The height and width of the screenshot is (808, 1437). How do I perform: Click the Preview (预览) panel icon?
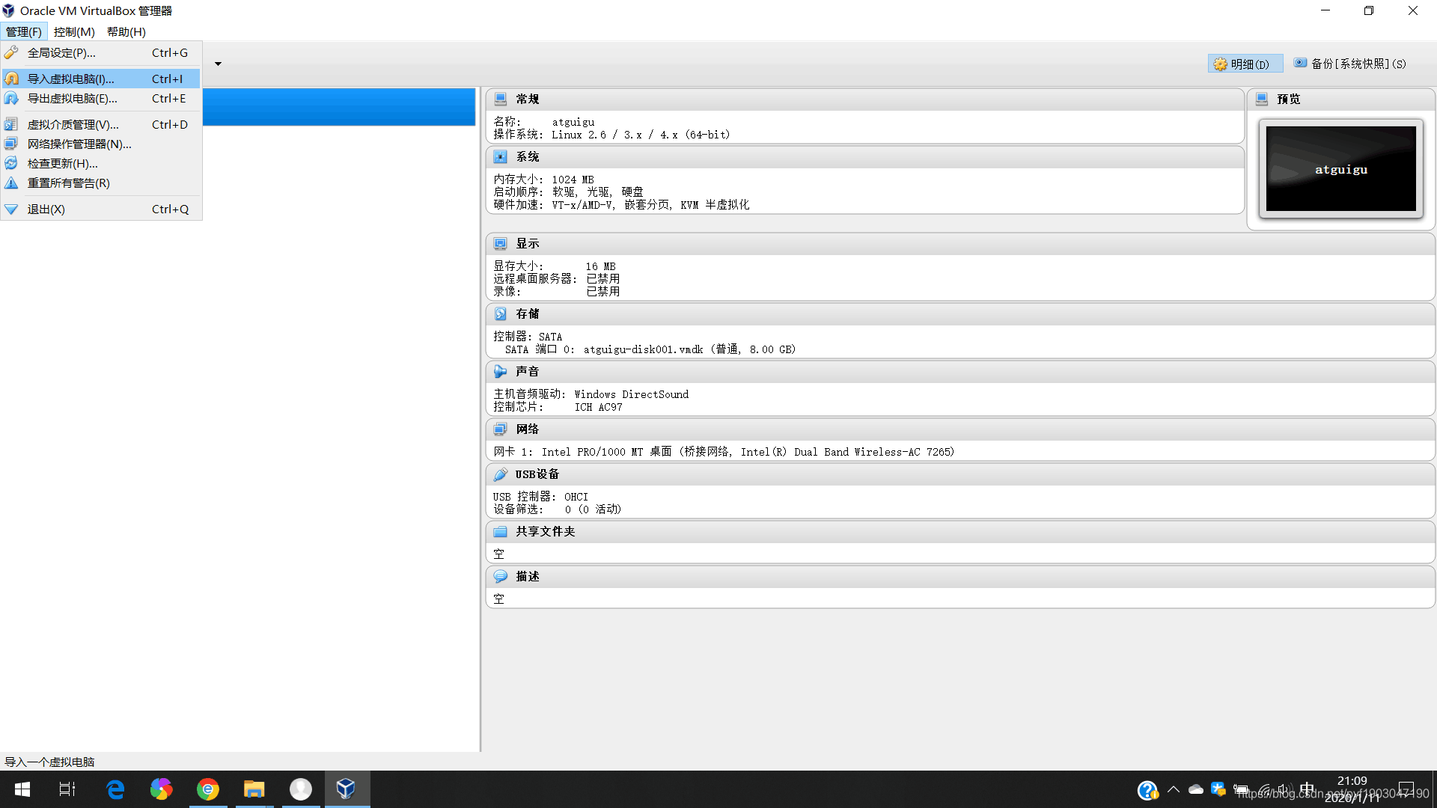click(1262, 99)
